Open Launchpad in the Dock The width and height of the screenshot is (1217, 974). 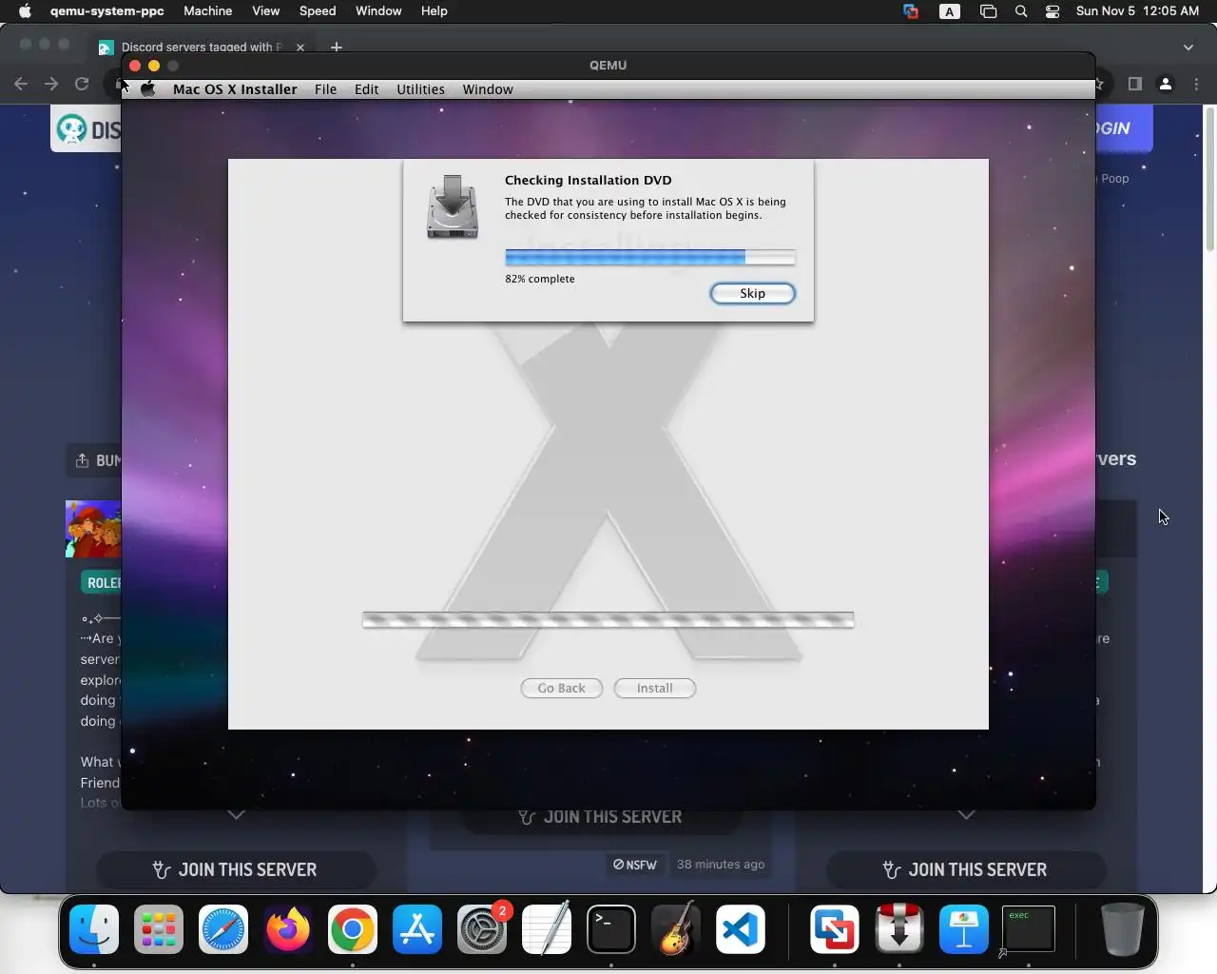159,928
